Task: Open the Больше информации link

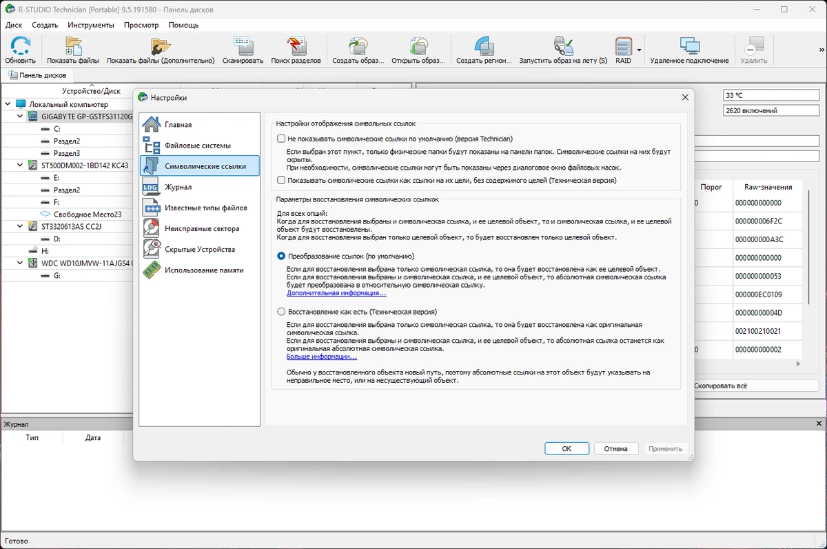Action: click(322, 357)
